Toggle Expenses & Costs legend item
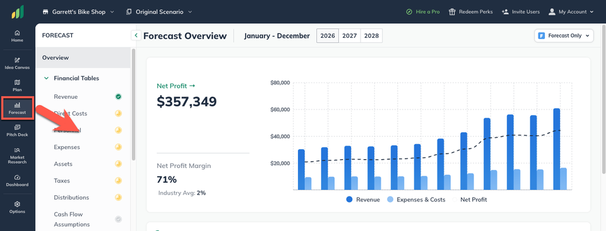606x231 pixels. pyautogui.click(x=416, y=200)
